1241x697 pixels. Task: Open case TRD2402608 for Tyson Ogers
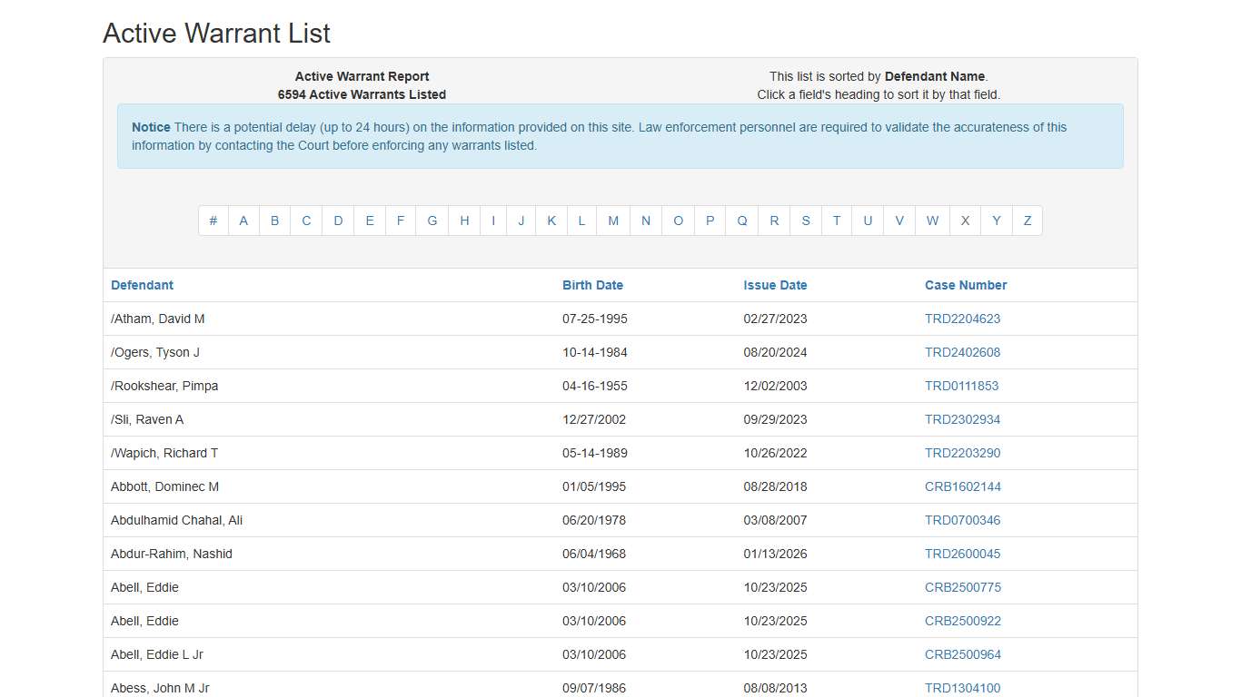962,352
